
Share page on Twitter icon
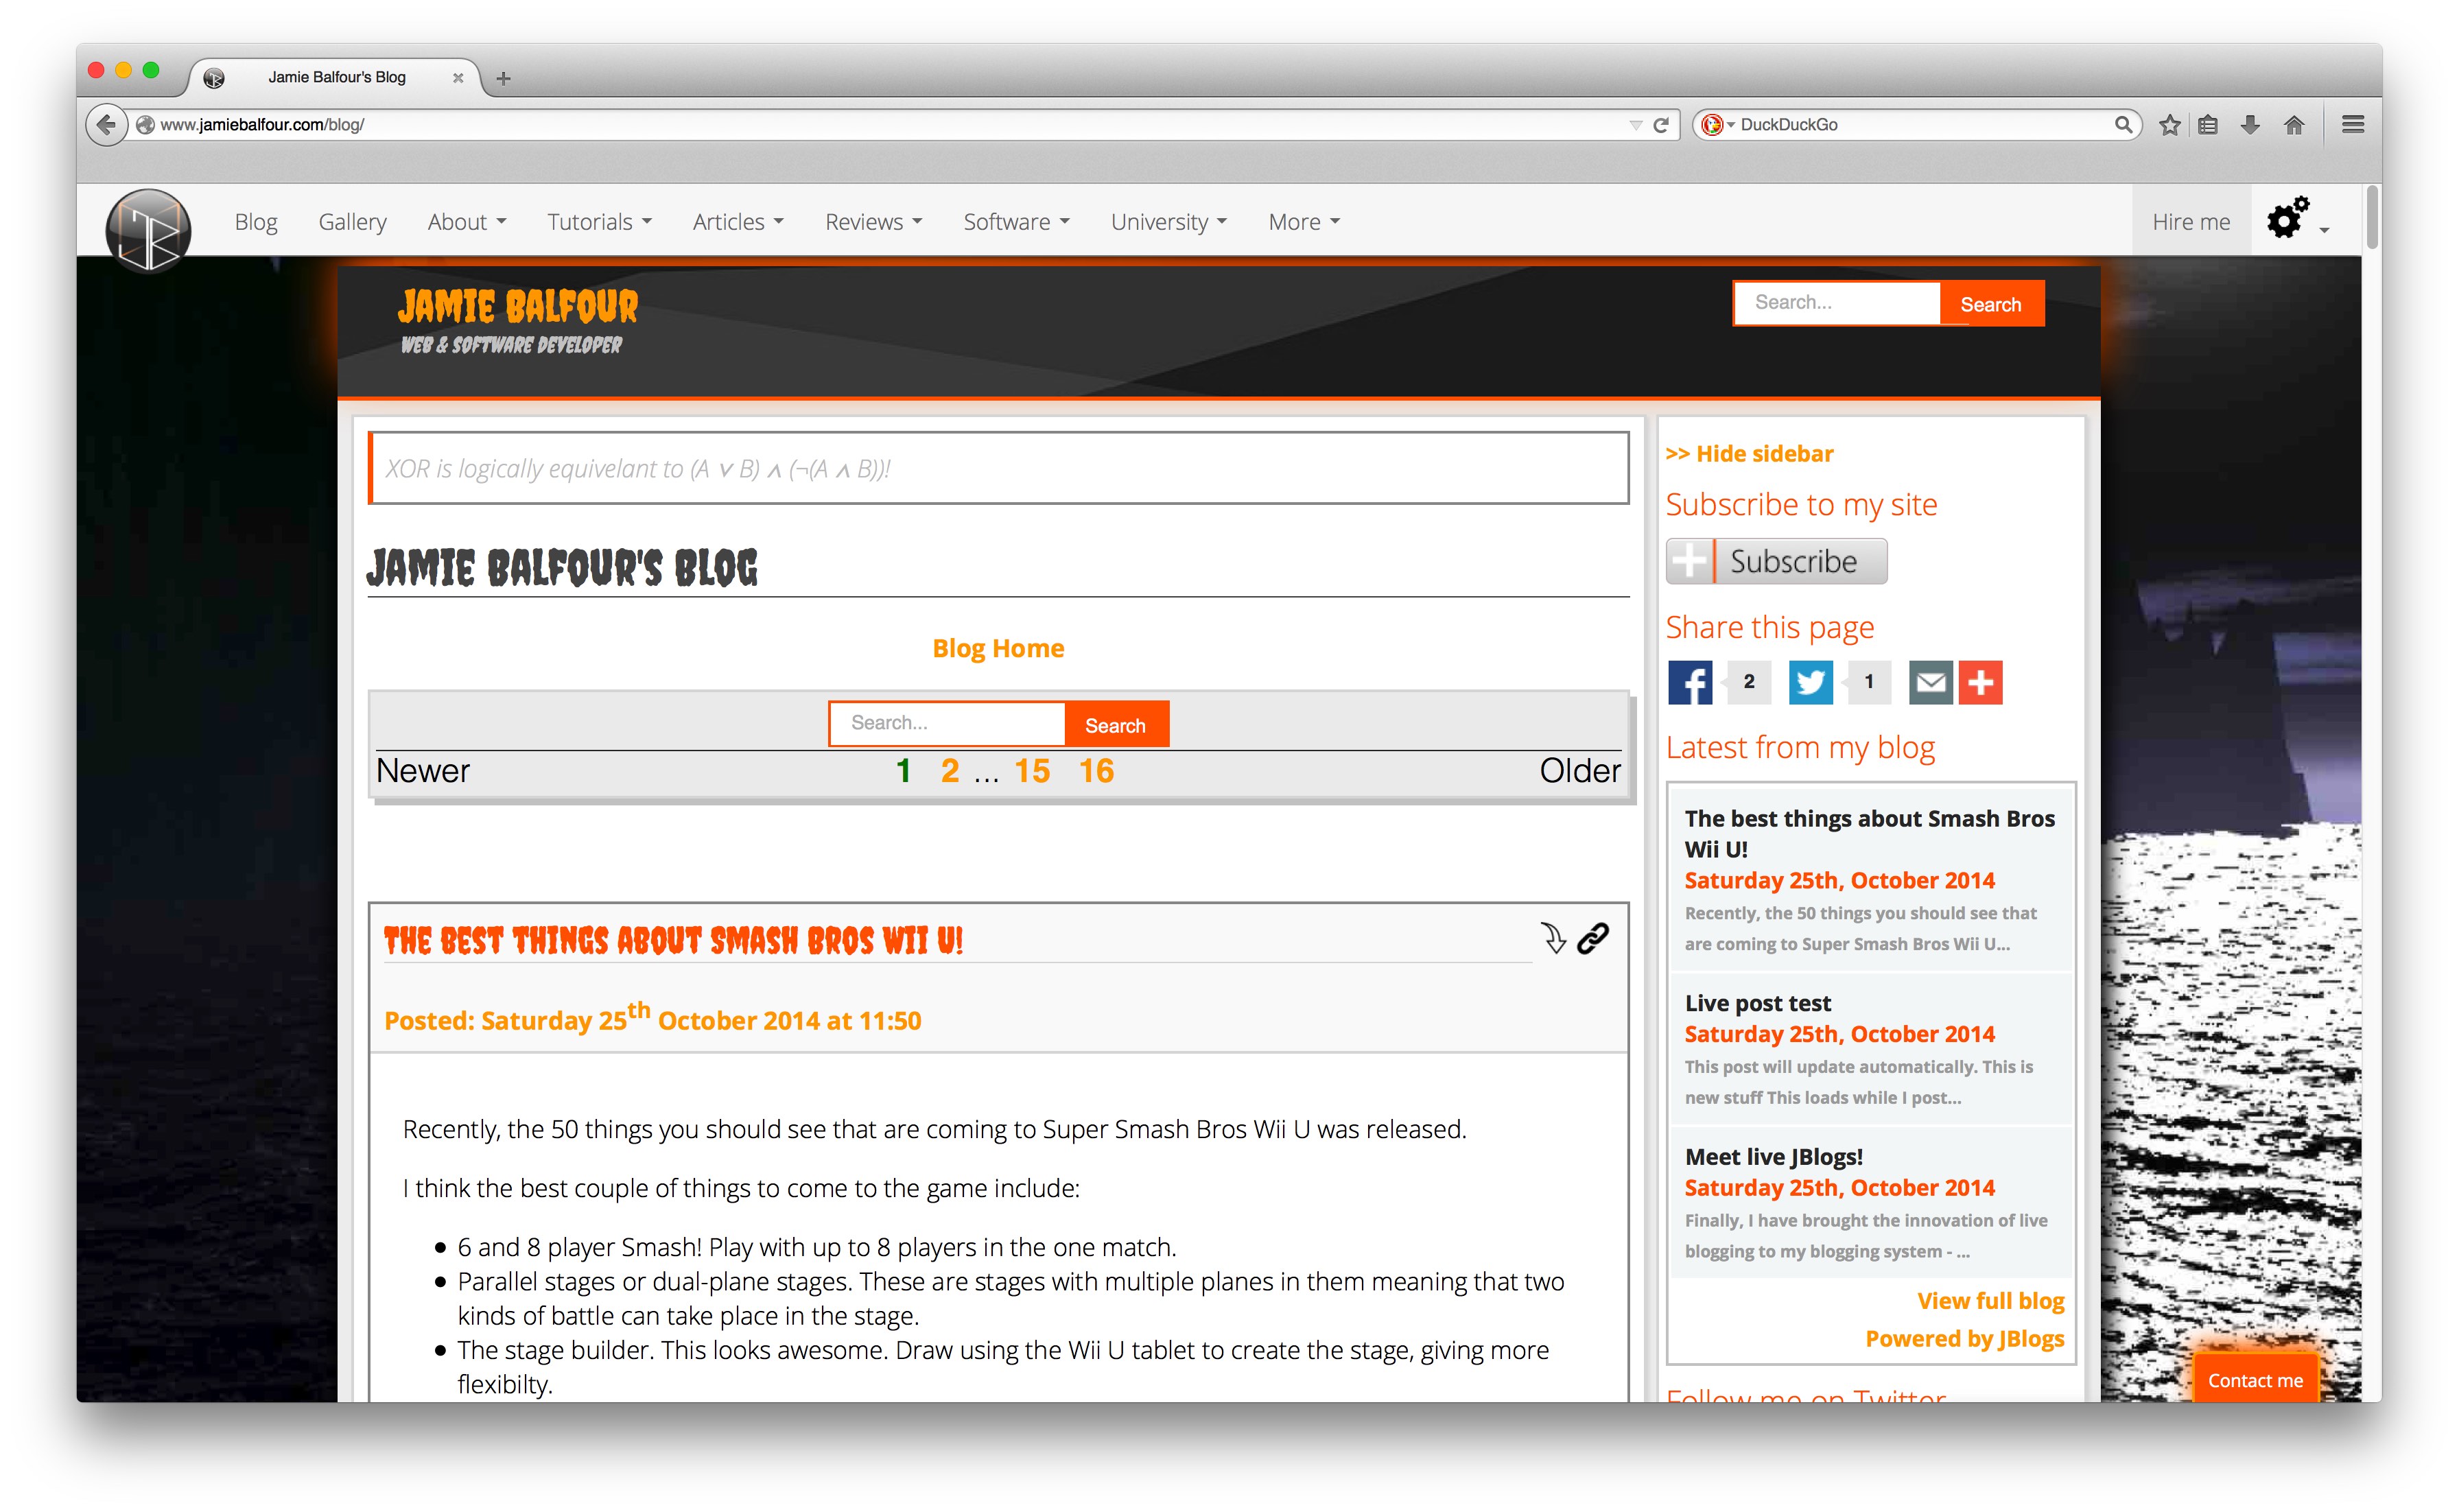1810,683
